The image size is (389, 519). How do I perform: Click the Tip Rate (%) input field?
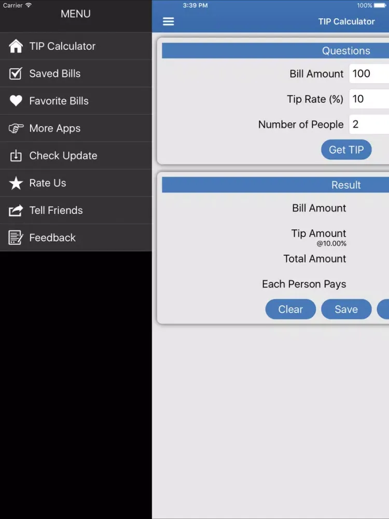(x=369, y=99)
